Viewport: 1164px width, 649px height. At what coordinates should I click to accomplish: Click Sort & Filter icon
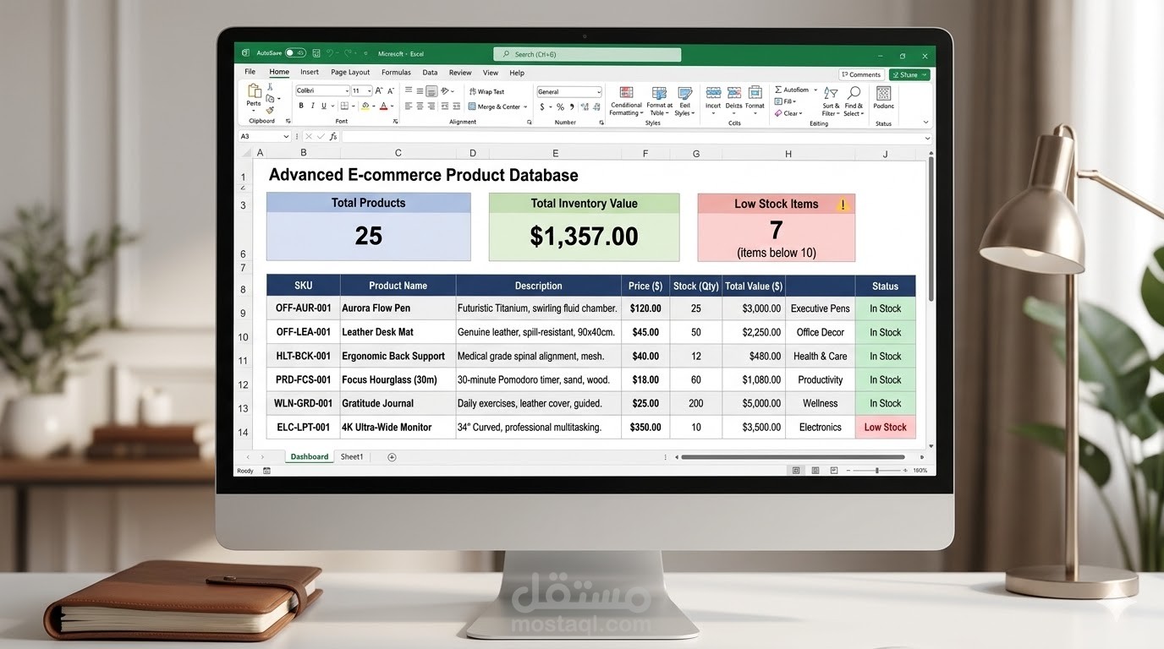click(x=831, y=93)
